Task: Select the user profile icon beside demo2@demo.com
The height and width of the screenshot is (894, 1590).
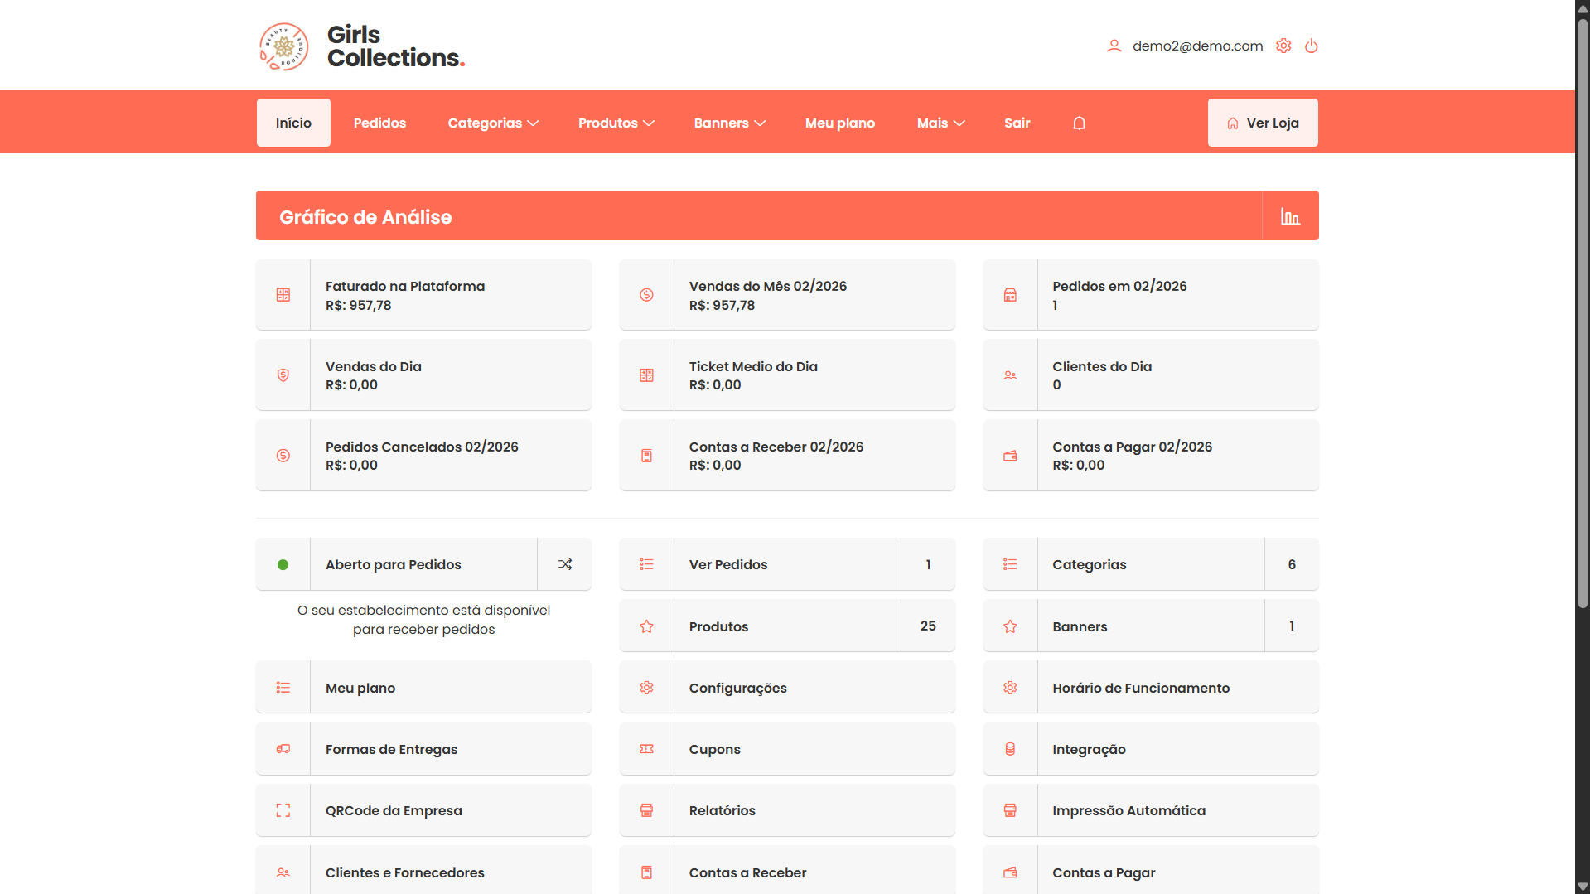Action: (x=1114, y=46)
